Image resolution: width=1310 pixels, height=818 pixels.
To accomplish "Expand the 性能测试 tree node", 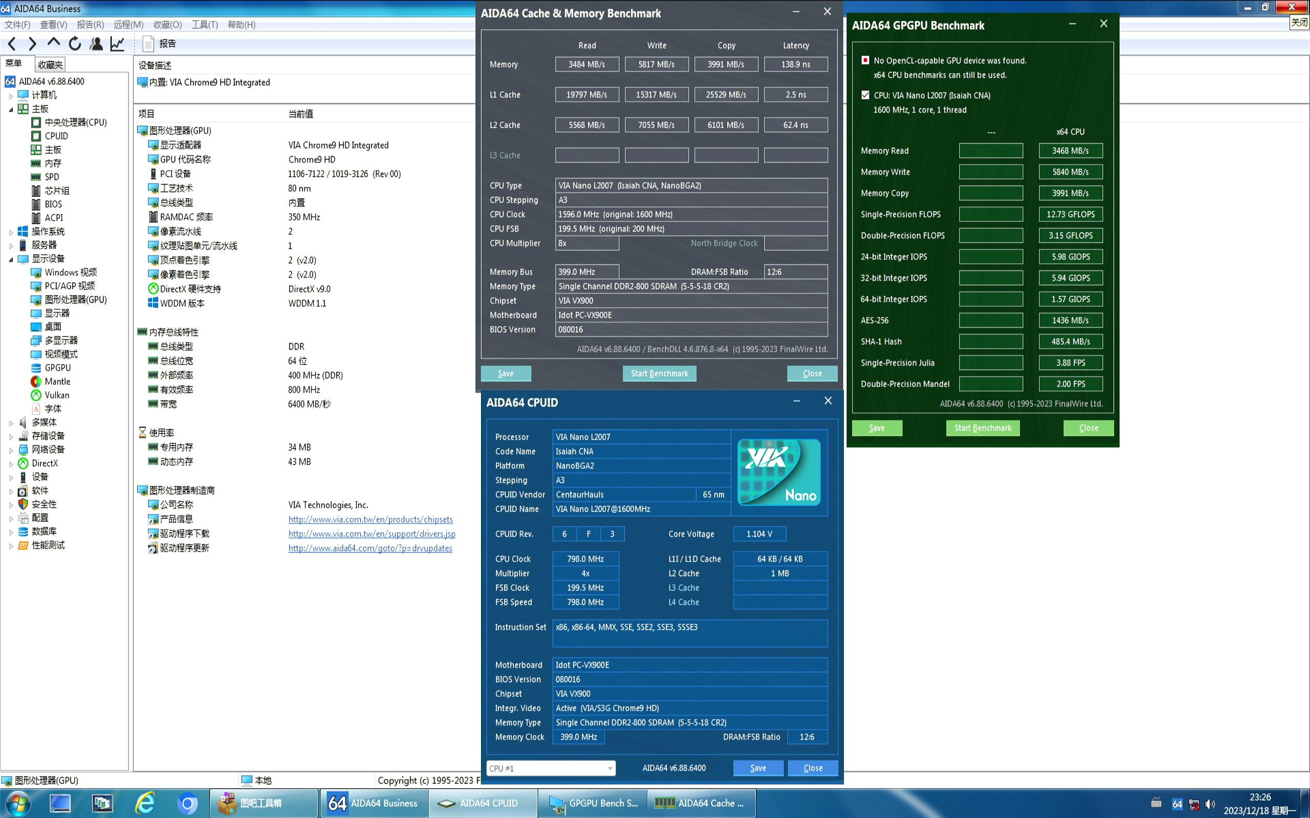I will 11,546.
